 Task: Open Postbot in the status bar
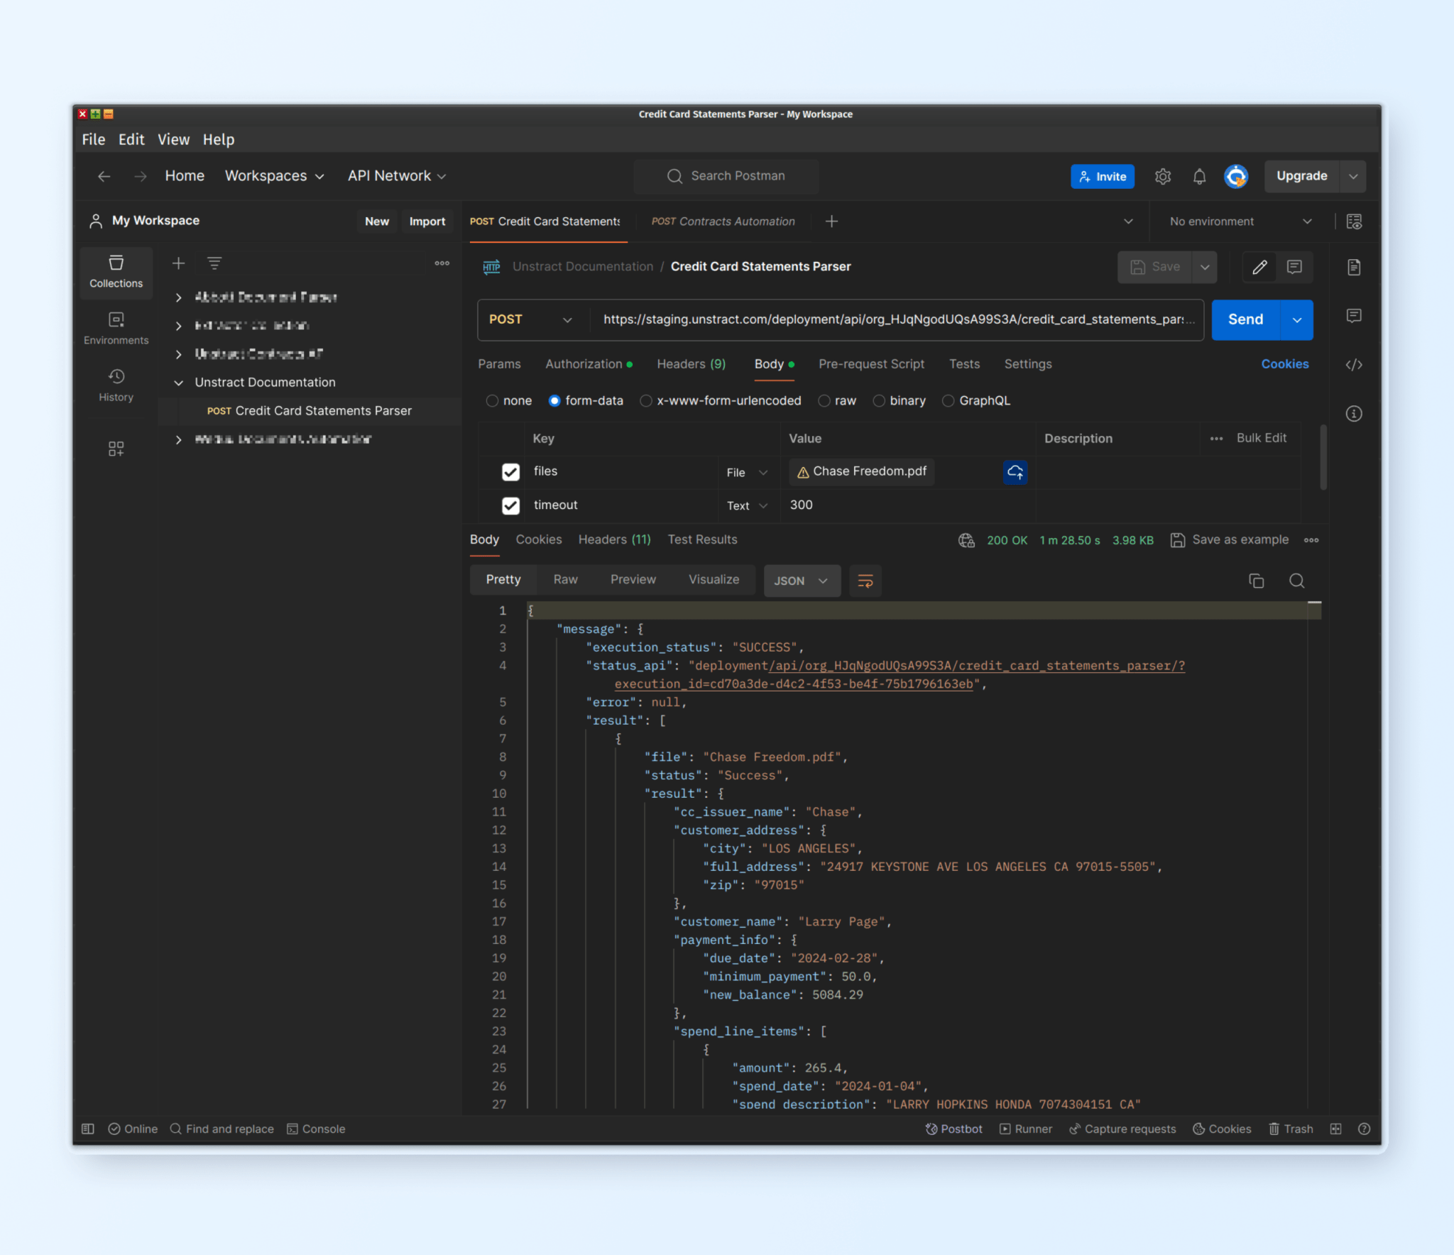click(x=954, y=1129)
